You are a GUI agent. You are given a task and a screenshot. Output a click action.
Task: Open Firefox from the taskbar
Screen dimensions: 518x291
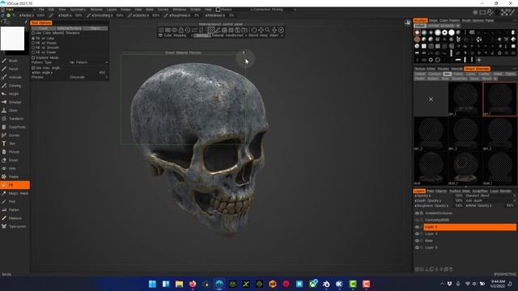(x=193, y=284)
